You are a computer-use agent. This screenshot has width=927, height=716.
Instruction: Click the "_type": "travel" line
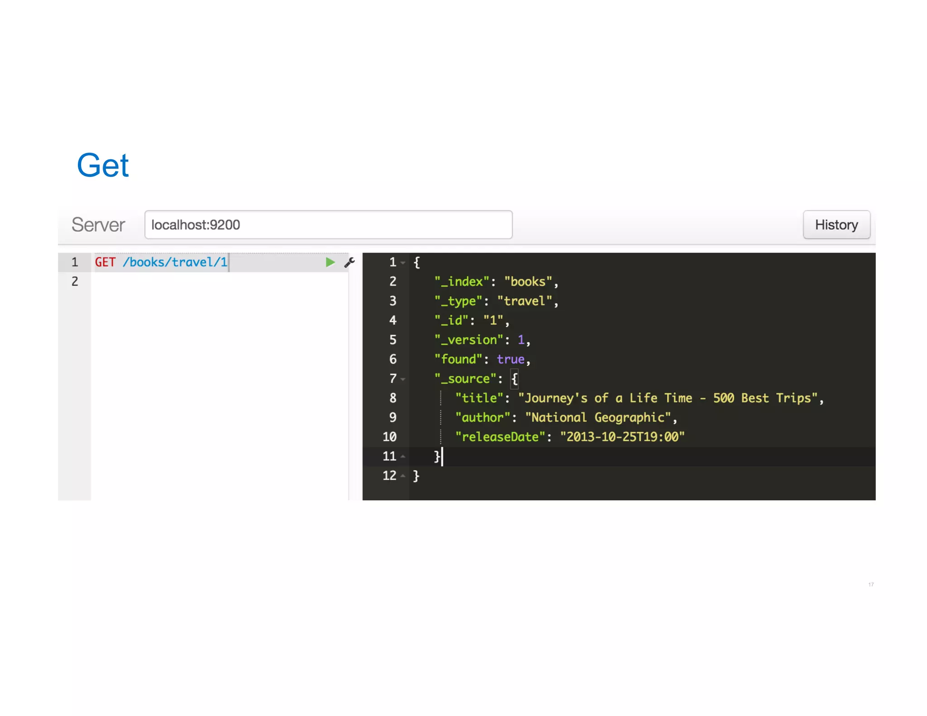(496, 301)
